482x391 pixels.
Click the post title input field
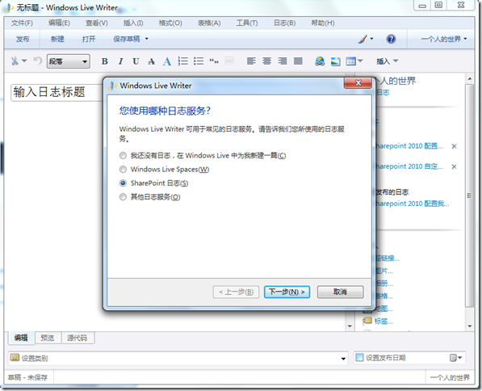coord(57,92)
